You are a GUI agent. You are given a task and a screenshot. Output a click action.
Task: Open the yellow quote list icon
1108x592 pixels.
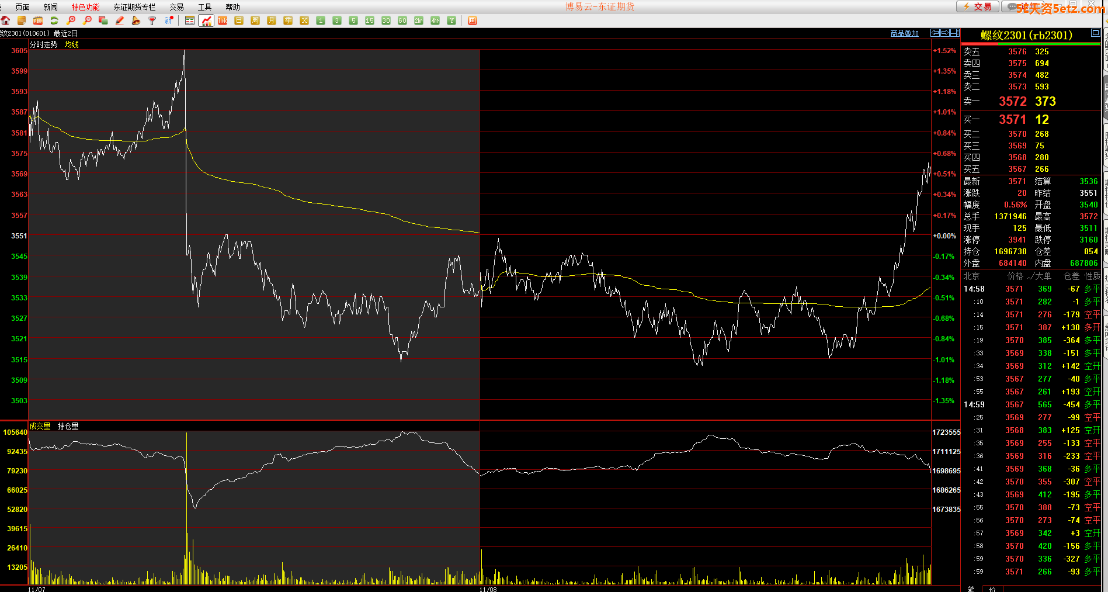(x=22, y=20)
